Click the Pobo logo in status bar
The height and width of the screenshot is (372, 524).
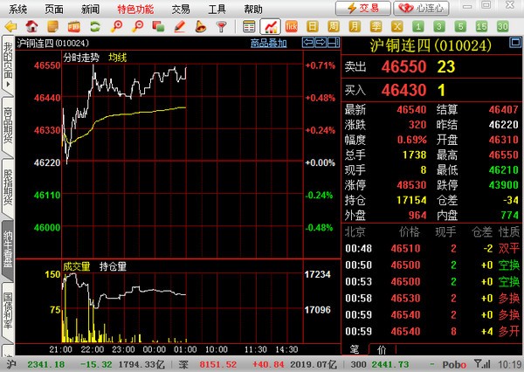(454, 365)
